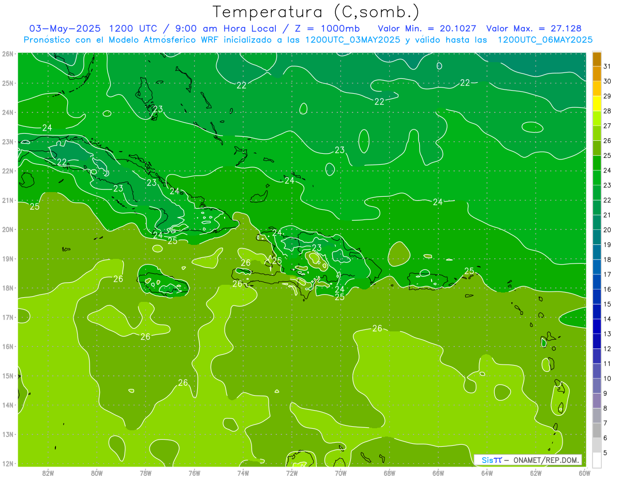Pick the dark blue swatch between 13 and 14
Image resolution: width=621 pixels, height=480 pixels.
click(x=597, y=327)
